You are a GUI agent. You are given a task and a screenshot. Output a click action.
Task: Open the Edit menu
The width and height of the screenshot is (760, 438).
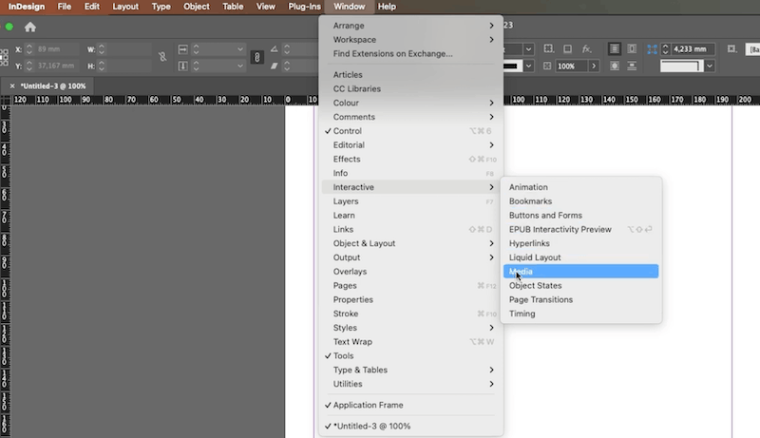91,7
